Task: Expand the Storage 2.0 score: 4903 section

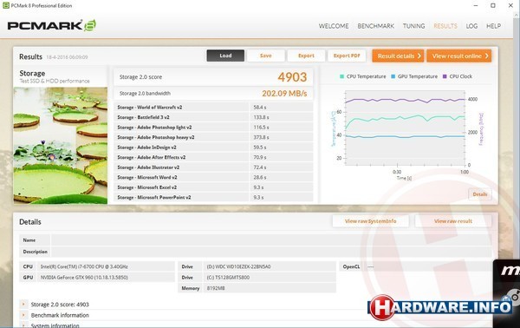Action: [23, 304]
